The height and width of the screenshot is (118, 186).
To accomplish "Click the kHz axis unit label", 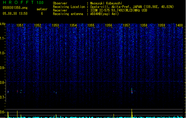I will [x=3, y=24].
